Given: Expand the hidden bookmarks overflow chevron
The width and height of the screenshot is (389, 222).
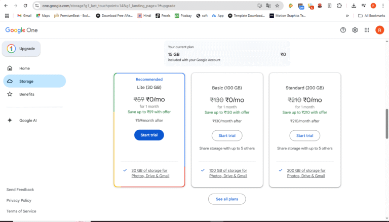Looking at the screenshot, I should coord(347,16).
